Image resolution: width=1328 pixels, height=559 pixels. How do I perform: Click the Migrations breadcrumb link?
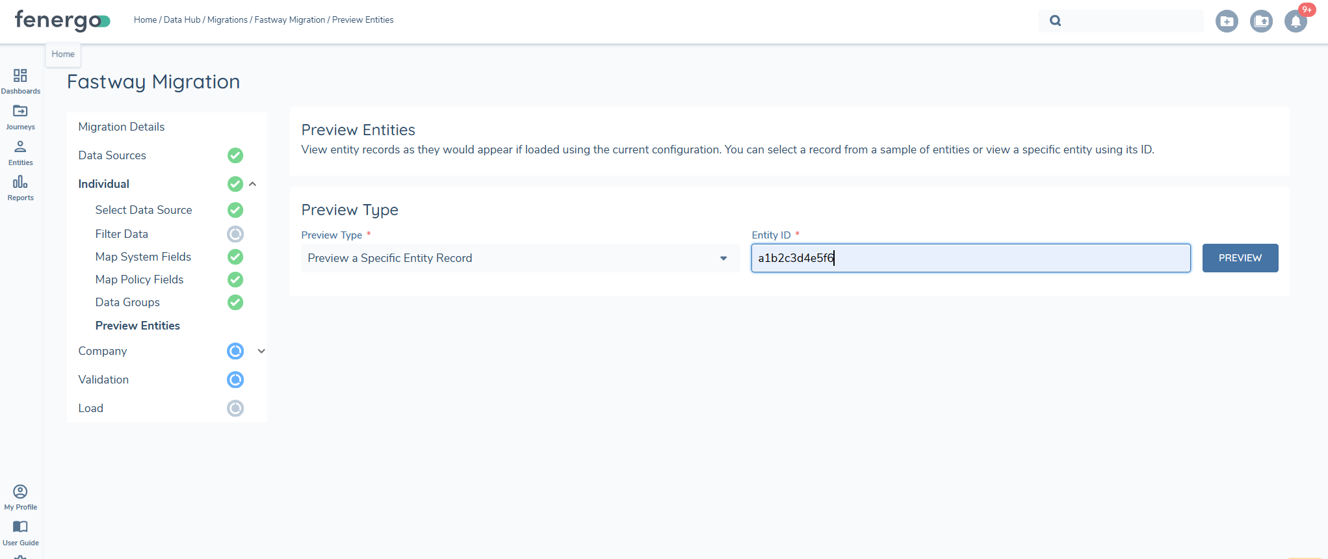coord(228,19)
